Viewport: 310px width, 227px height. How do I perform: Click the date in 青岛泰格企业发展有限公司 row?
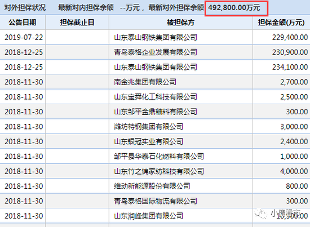pos(24,52)
